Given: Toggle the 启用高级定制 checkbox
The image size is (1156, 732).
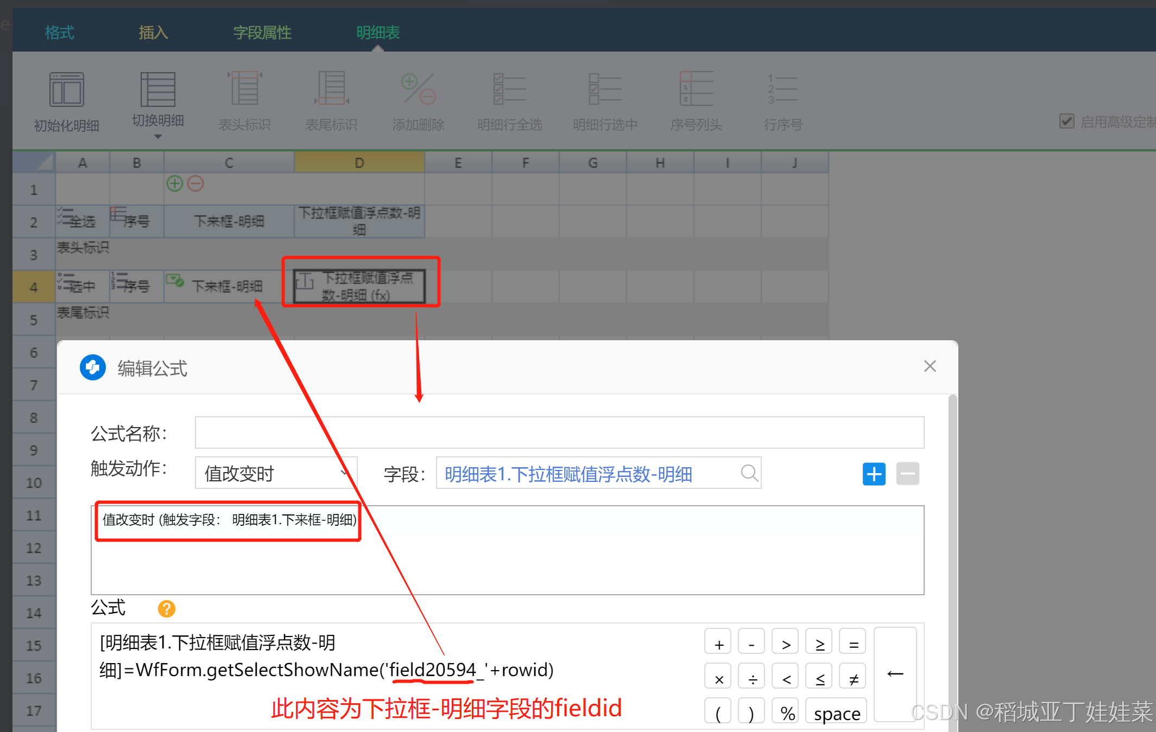Looking at the screenshot, I should click(1066, 121).
